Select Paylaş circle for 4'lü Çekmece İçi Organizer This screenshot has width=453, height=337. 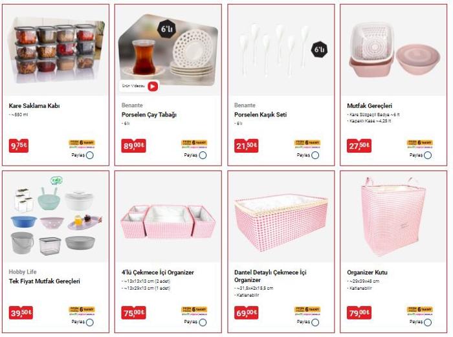click(x=203, y=322)
